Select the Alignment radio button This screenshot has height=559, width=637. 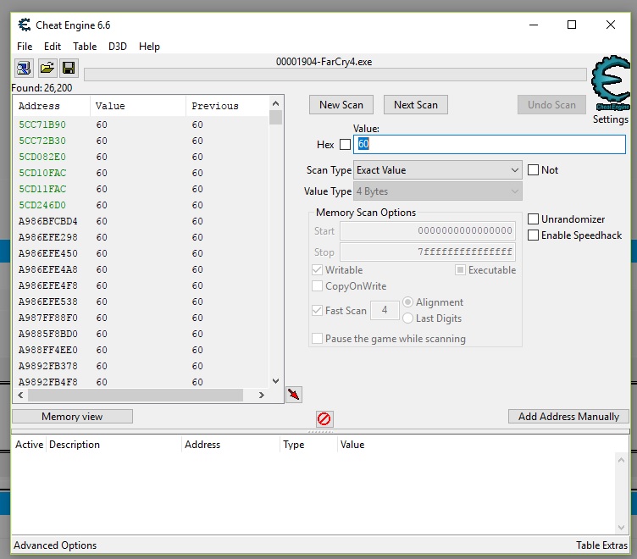click(x=408, y=302)
